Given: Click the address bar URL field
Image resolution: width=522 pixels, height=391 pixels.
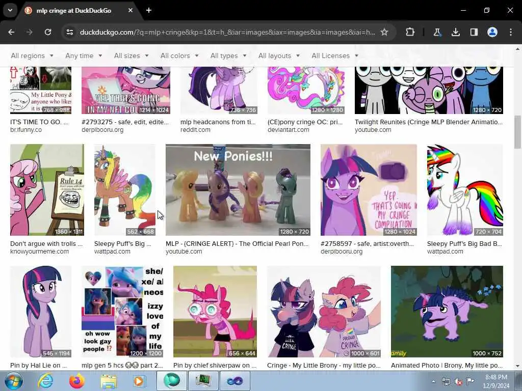Looking at the screenshot, I should 227,32.
